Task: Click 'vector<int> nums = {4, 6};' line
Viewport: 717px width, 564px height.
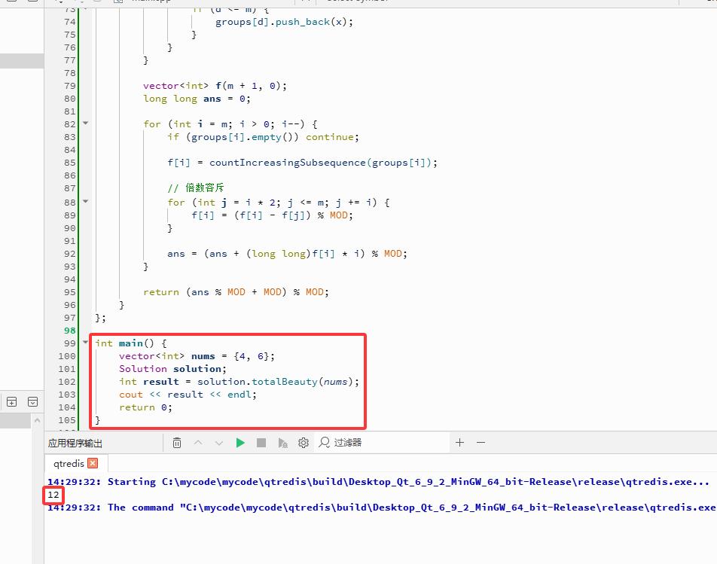Action: point(197,356)
